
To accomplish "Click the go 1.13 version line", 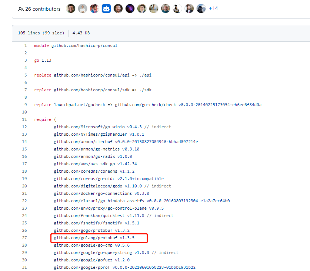I will (x=43, y=60).
